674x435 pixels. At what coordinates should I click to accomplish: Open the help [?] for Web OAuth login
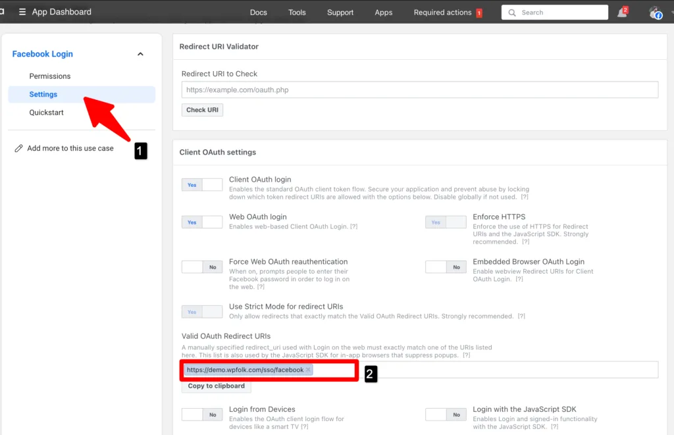click(x=353, y=226)
